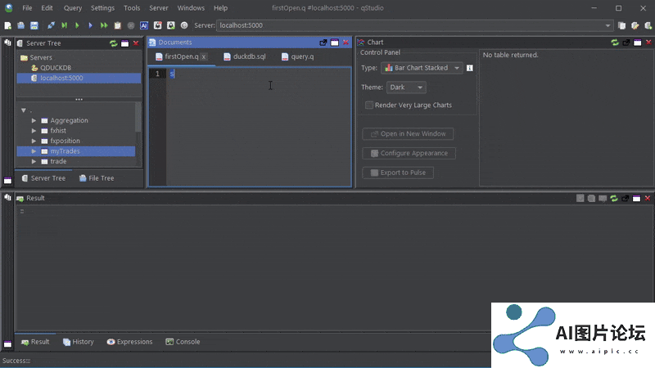
Task: Open the Query menu
Action: tap(73, 8)
